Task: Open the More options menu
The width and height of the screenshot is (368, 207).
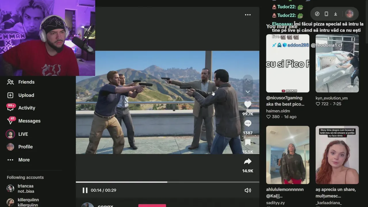Action: coord(24,160)
